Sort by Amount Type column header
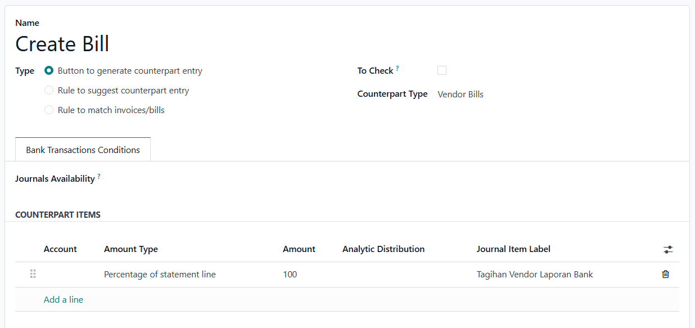 click(x=131, y=249)
